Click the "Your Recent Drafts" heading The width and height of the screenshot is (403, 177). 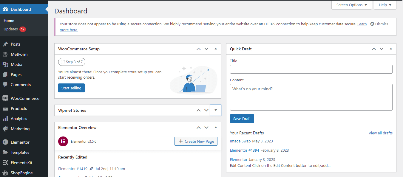(x=247, y=133)
